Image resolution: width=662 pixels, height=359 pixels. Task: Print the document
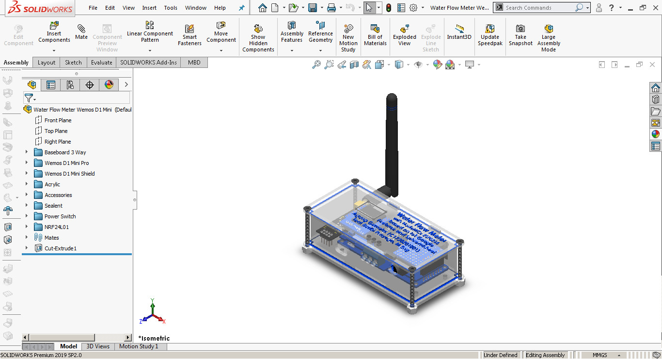331,8
